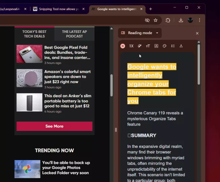
Task: Open the letter spacing option
Action: click(x=181, y=46)
